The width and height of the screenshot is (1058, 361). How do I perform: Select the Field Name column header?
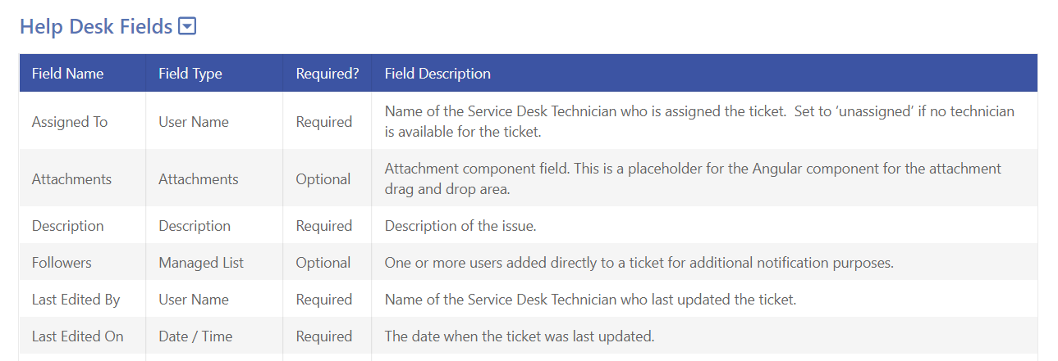(x=68, y=74)
